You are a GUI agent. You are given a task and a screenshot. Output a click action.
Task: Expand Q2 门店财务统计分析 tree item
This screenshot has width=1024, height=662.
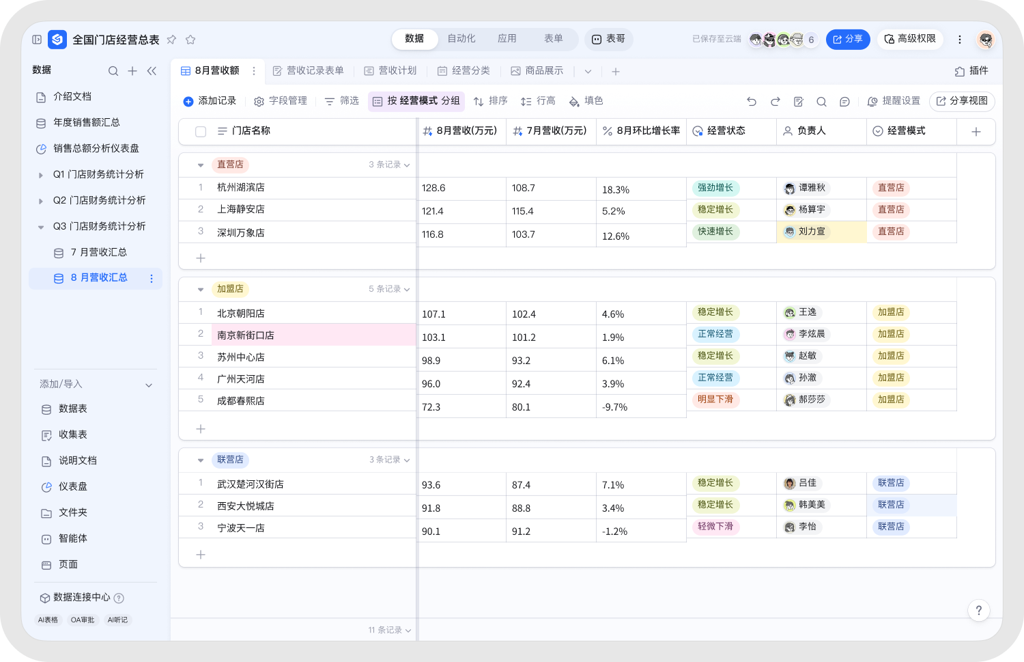point(41,201)
